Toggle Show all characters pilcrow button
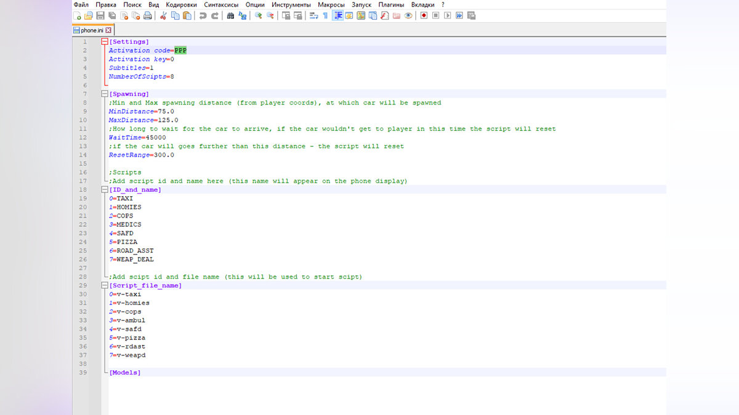 325,15
